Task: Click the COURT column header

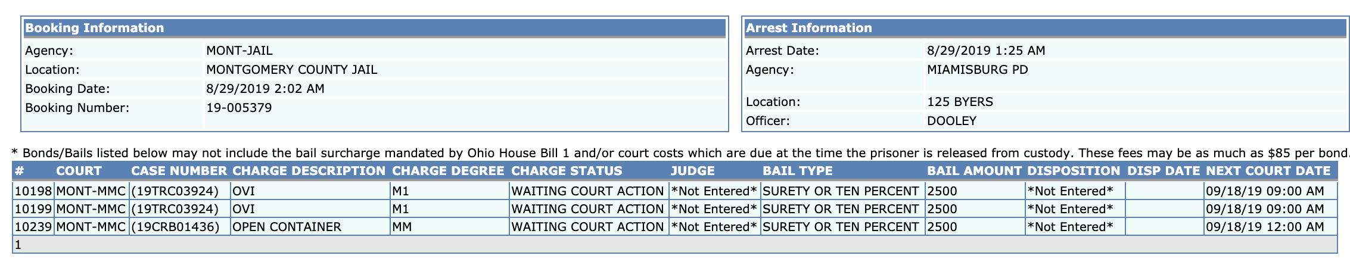Action: (x=79, y=171)
